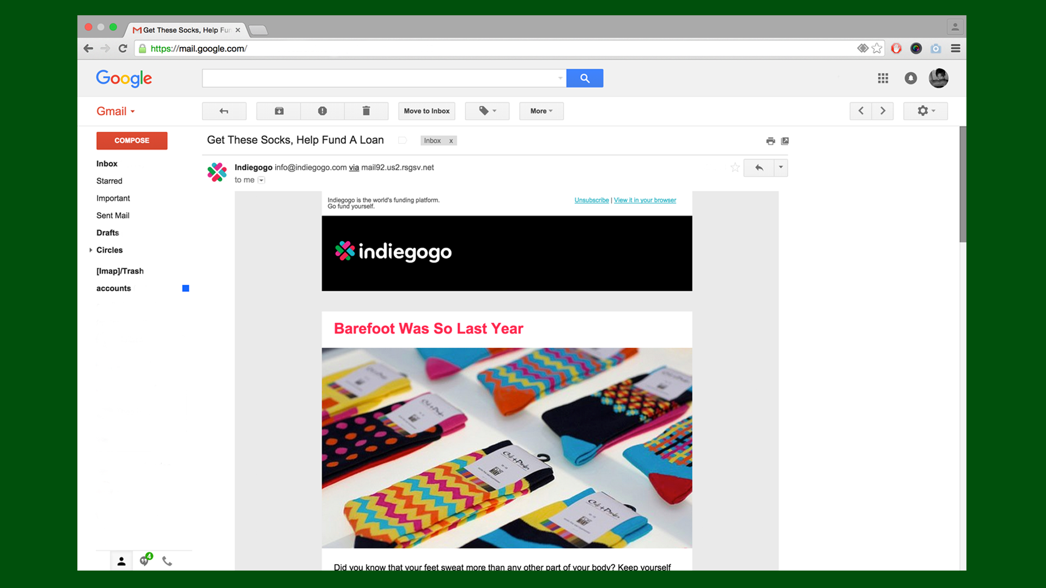
Task: Expand the Circles label in the sidebar
Action: click(x=91, y=250)
